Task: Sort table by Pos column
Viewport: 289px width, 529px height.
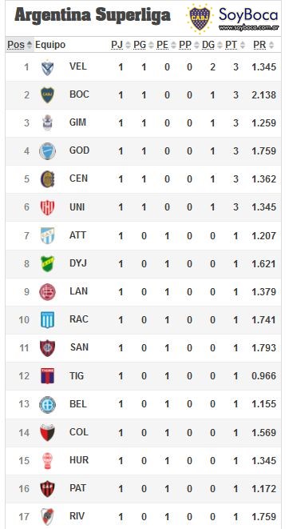Action: tap(20, 45)
